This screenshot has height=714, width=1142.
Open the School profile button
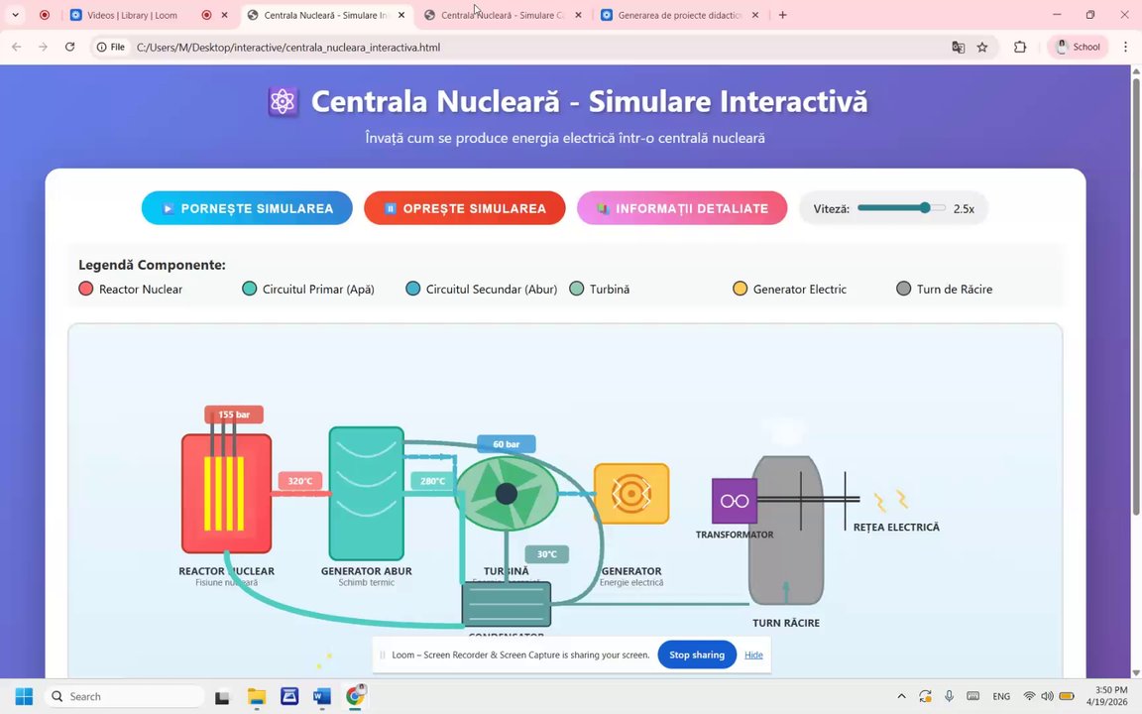tap(1078, 47)
